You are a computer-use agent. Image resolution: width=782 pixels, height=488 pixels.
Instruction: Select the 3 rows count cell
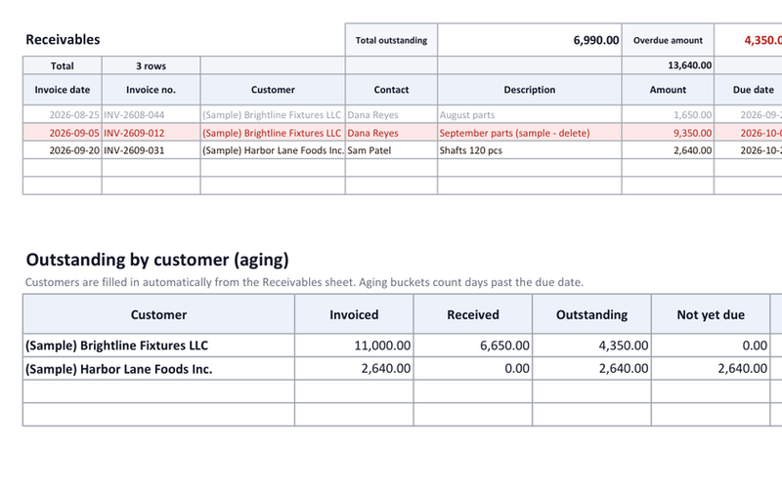pos(152,65)
